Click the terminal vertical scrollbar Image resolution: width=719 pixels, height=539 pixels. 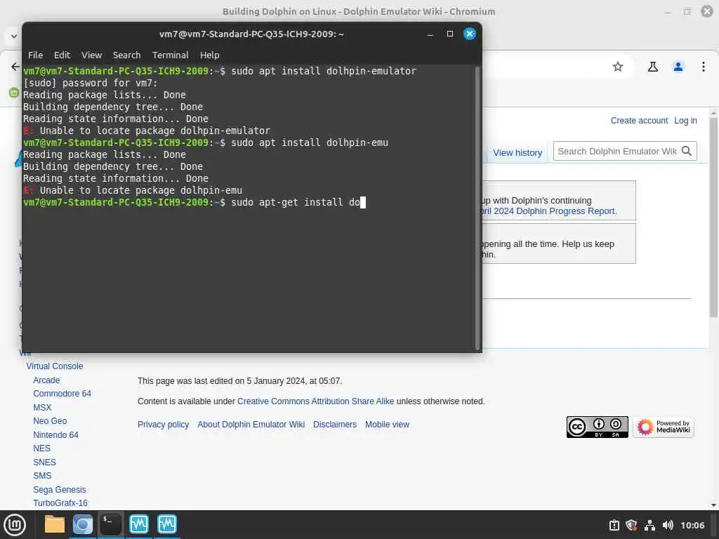click(x=477, y=208)
